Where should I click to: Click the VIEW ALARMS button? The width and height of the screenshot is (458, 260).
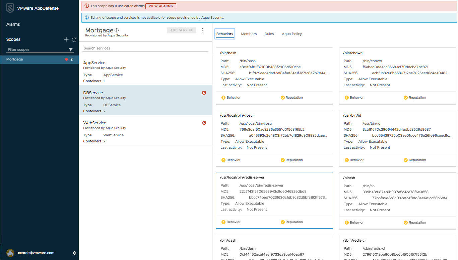click(x=161, y=6)
